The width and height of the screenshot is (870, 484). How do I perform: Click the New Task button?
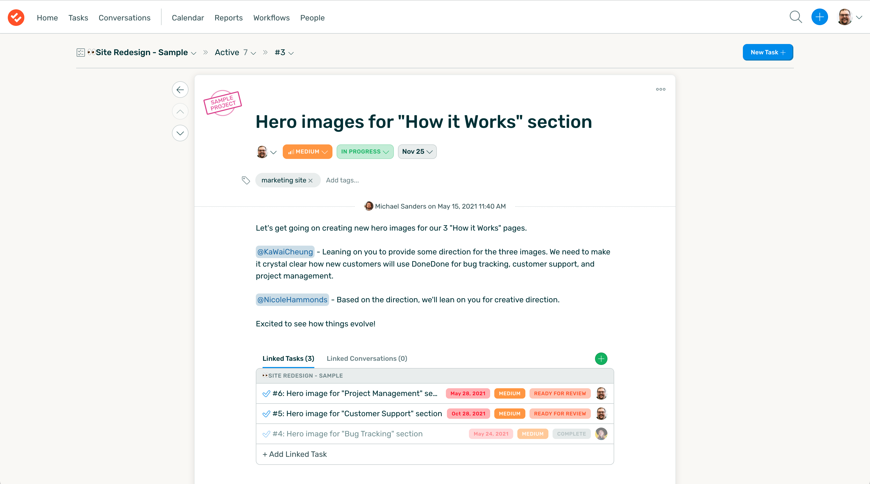coord(768,52)
